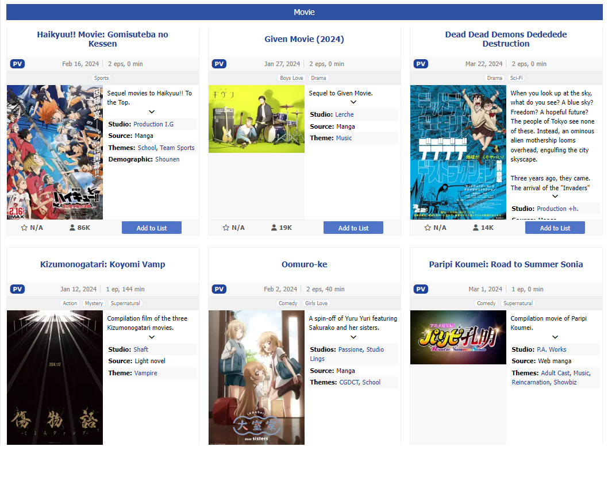Open the Haikyuu!! Movie poster image
The height and width of the screenshot is (477, 608).
[55, 152]
